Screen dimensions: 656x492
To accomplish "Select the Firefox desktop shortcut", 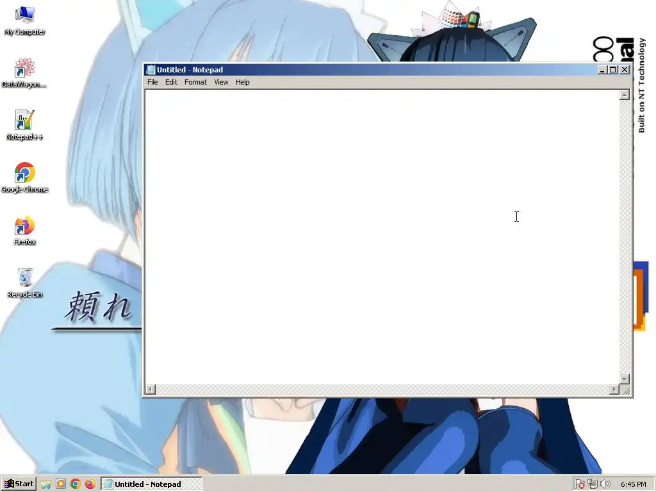I will [24, 231].
